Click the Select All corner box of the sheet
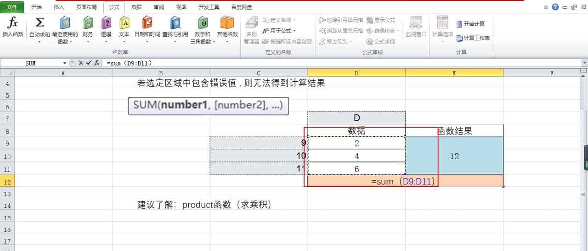This screenshot has width=588, height=251. click(x=7, y=73)
